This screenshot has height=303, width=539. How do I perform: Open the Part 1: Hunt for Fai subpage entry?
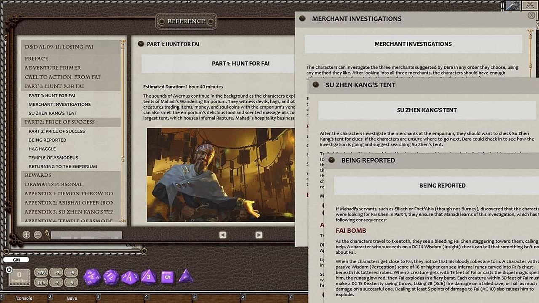point(52,96)
